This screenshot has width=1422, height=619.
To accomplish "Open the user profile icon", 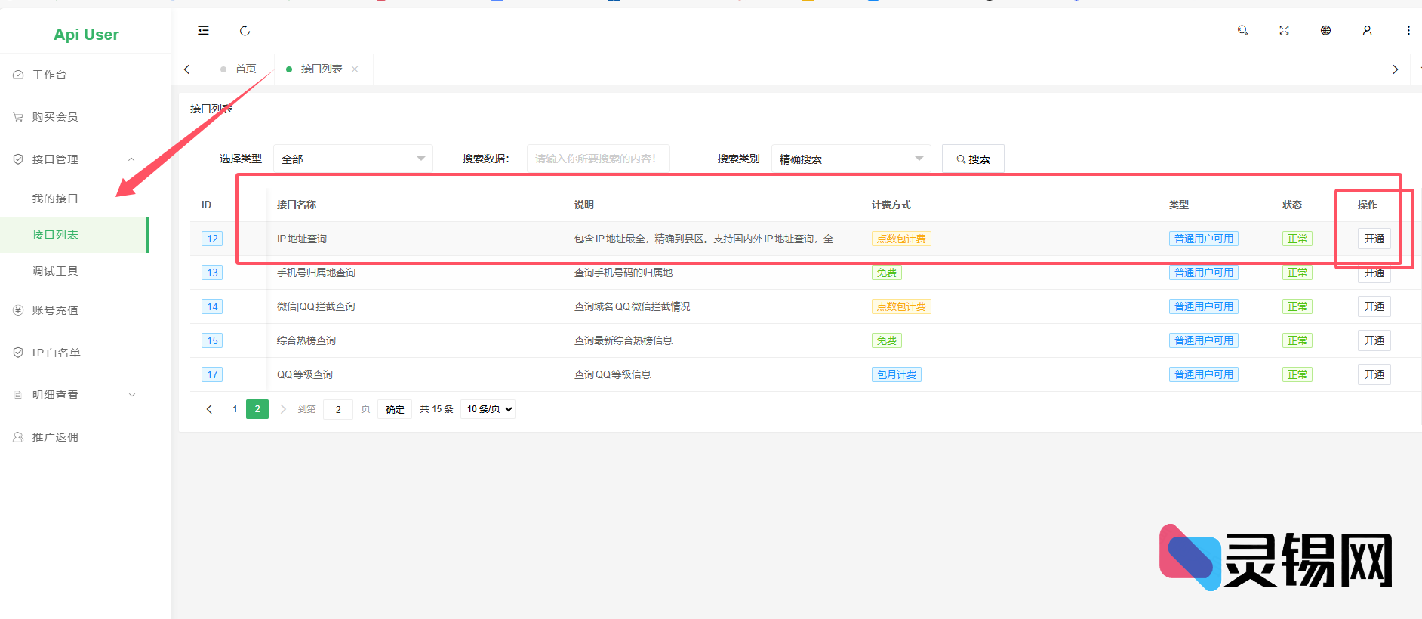I will coord(1367,31).
